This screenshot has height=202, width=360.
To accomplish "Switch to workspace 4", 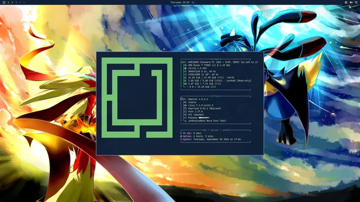I will tap(20, 2).
